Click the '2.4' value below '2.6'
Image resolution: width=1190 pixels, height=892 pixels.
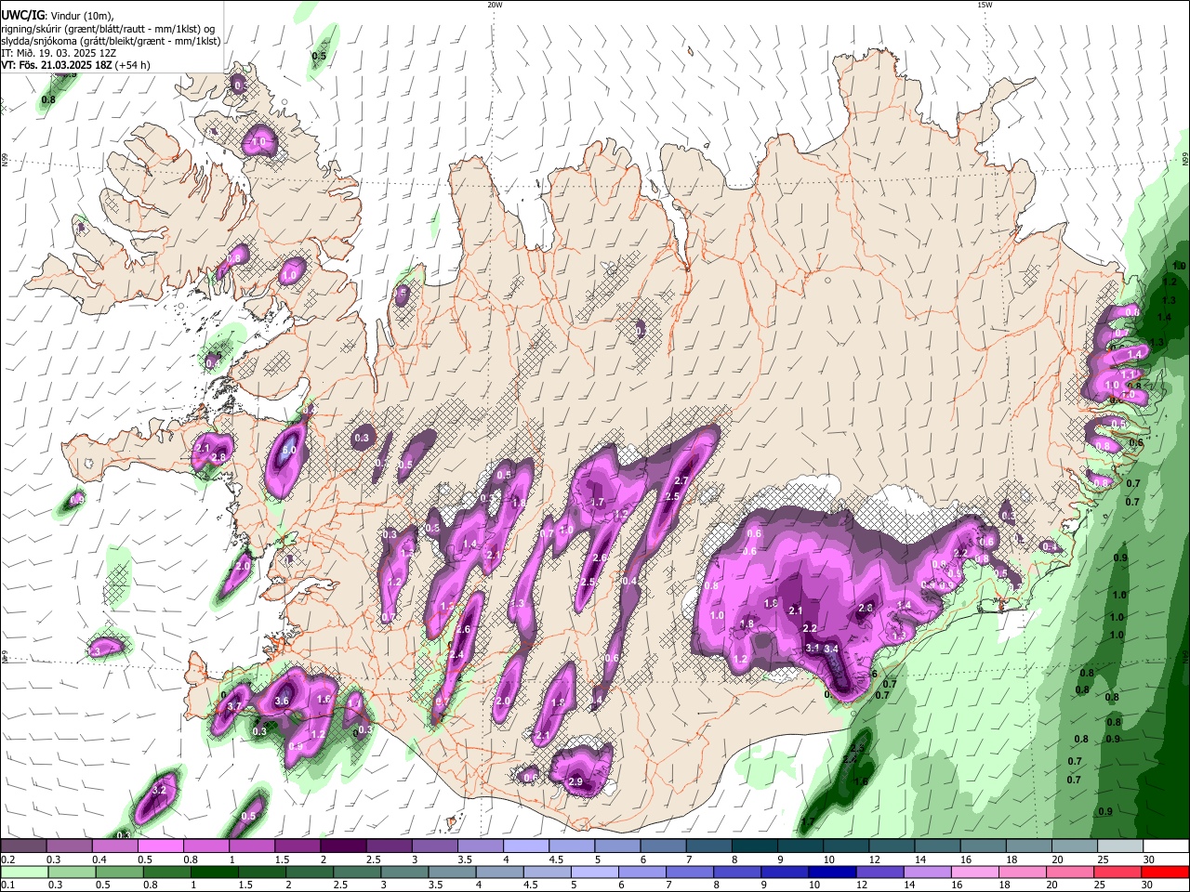click(456, 655)
